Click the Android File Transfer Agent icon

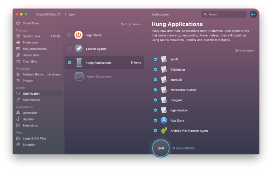point(164,130)
